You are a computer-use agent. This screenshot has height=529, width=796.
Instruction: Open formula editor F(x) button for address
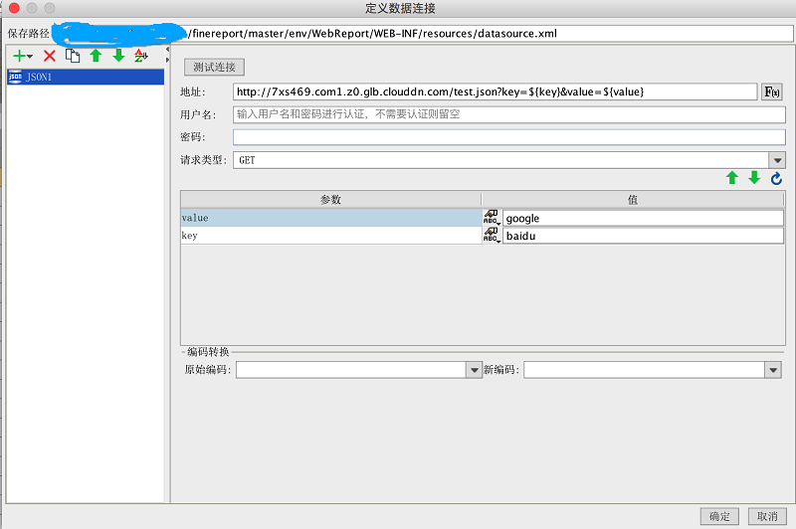pyautogui.click(x=772, y=91)
